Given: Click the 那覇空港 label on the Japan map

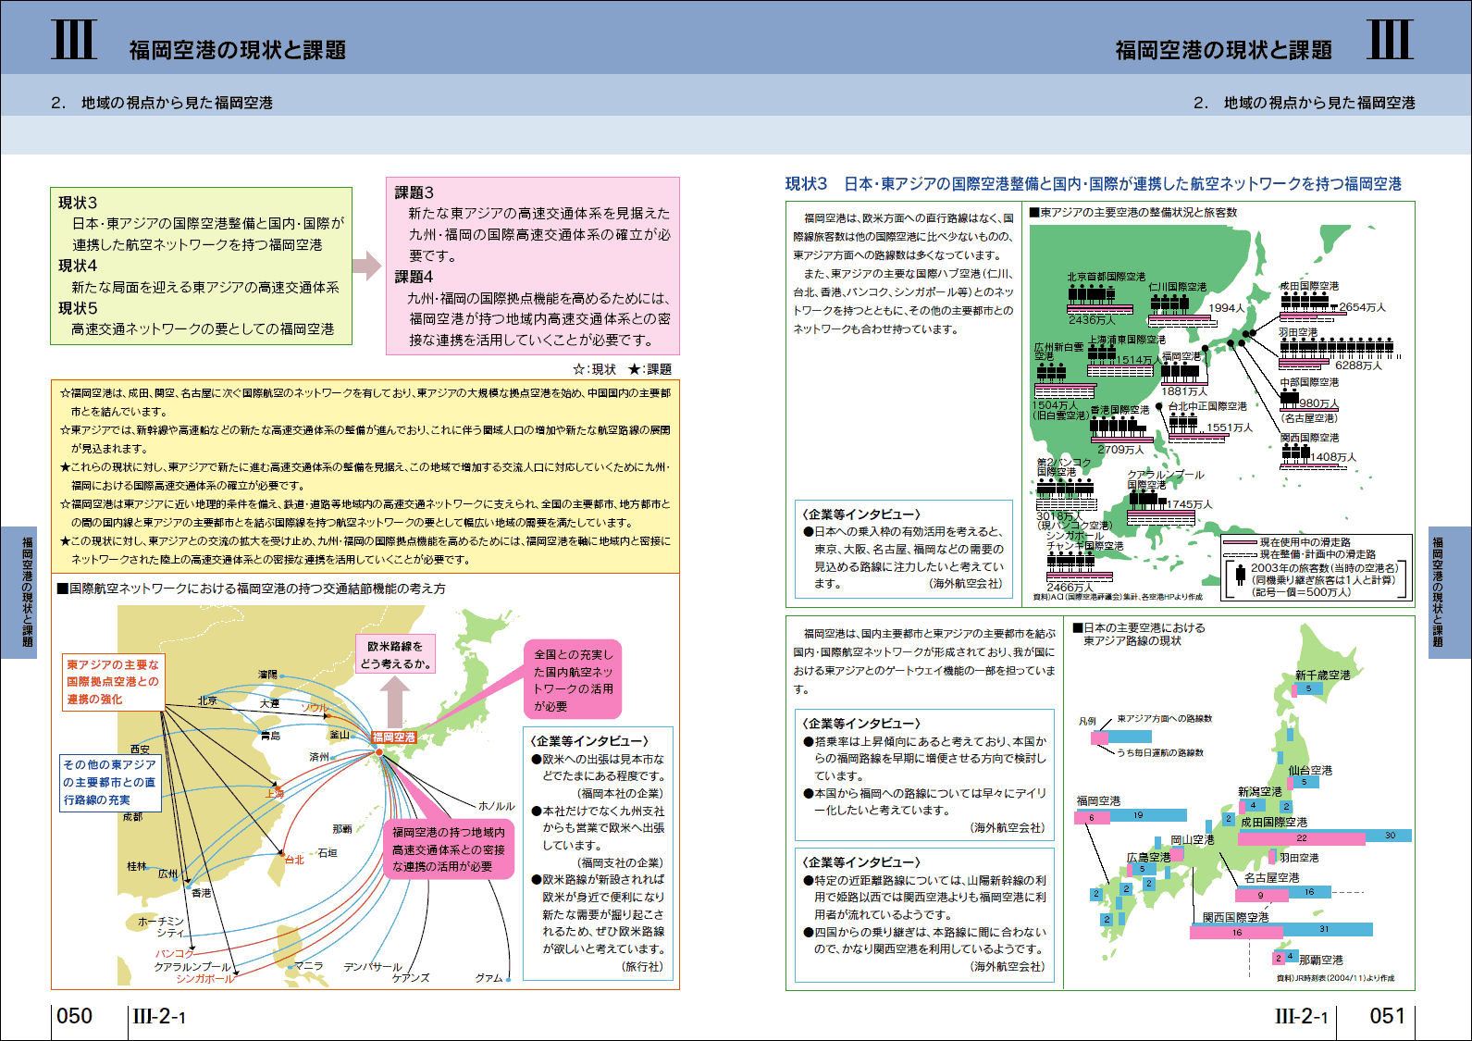Looking at the screenshot, I should [1321, 960].
